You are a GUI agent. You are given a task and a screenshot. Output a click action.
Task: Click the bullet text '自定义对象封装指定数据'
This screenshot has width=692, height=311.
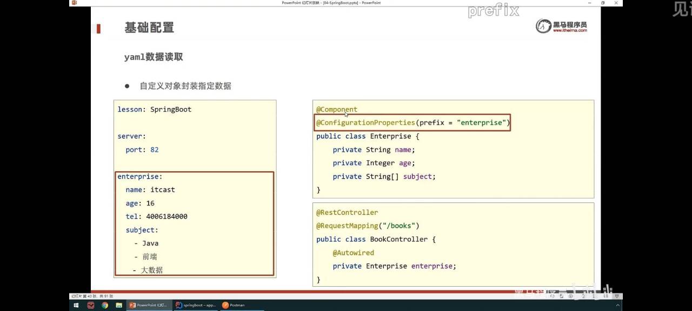point(185,86)
